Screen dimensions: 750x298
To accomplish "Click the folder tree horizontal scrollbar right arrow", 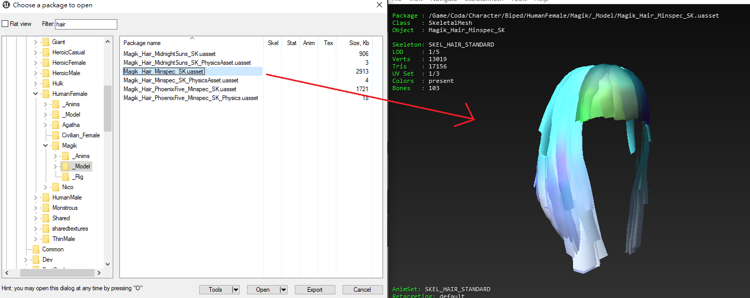I will (x=99, y=273).
